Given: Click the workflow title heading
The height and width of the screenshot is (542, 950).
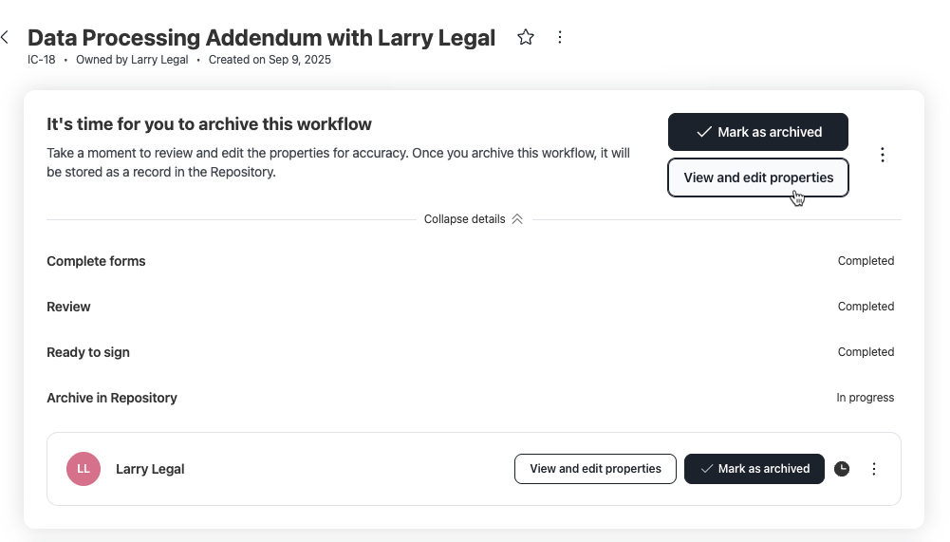Looking at the screenshot, I should pyautogui.click(x=261, y=38).
